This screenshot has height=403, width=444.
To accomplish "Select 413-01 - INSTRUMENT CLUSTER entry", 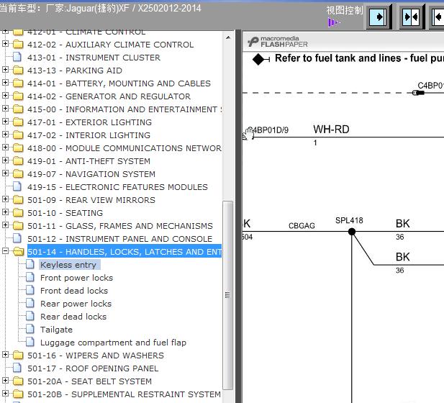I will point(94,58).
